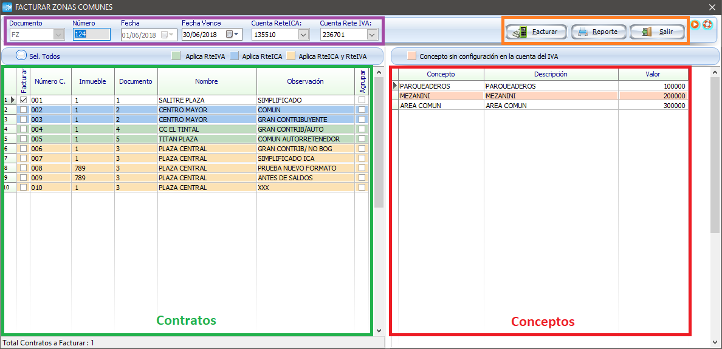Screen dimensions: 722x349
Task: Click scroll-up arrow of concepts grid
Action: point(715,72)
